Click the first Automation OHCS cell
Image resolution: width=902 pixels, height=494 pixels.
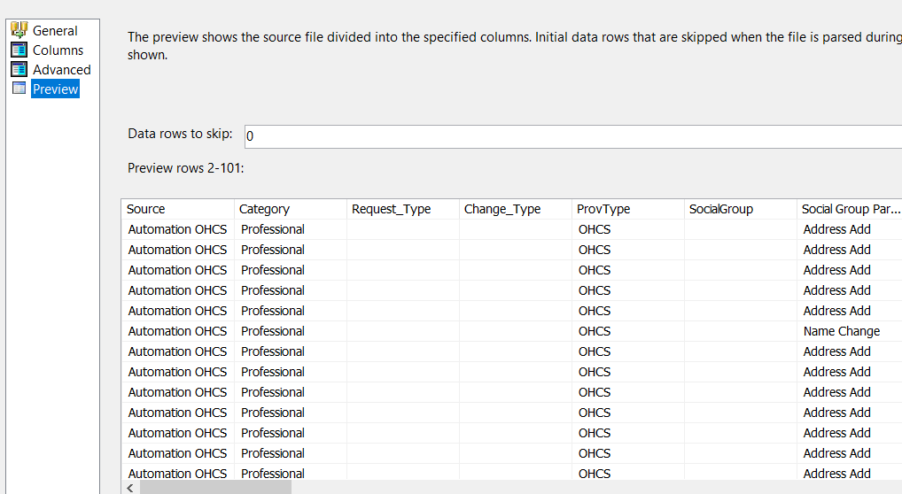[177, 229]
